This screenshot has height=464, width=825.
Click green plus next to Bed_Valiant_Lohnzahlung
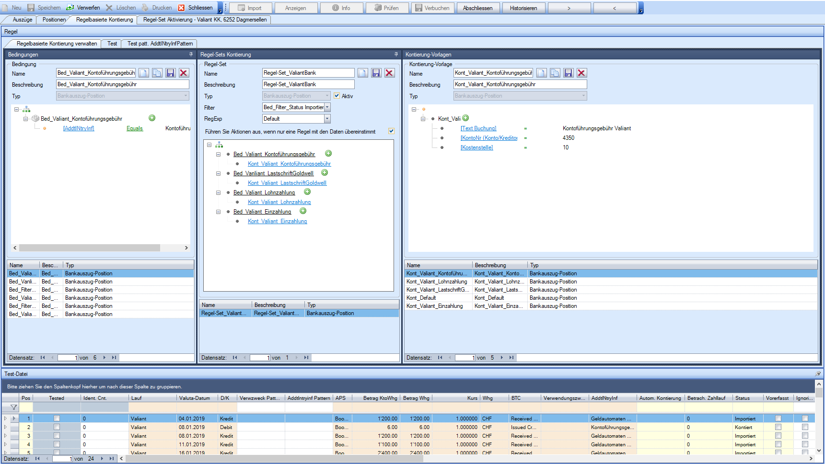(x=307, y=192)
